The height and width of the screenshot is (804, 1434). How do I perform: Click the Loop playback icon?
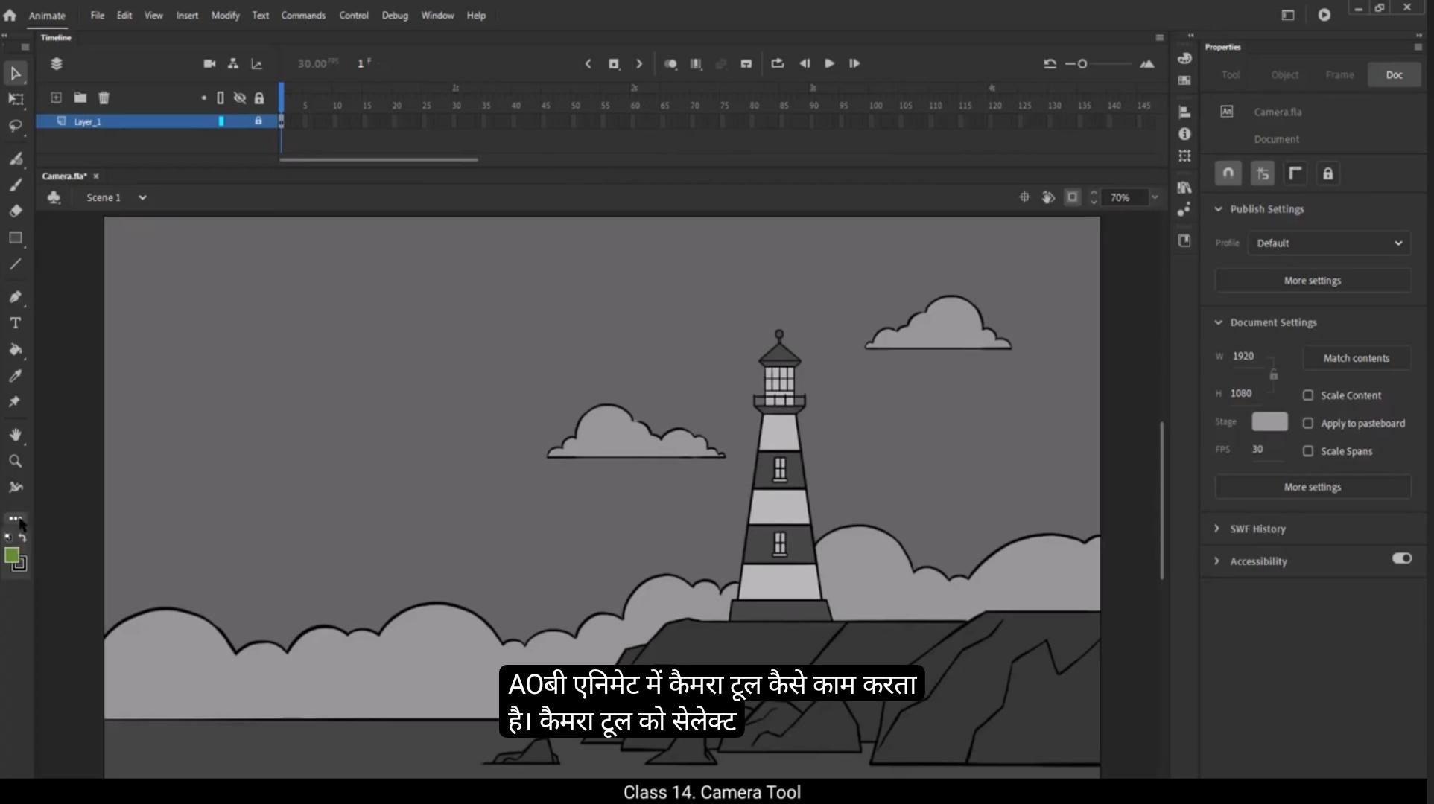pyautogui.click(x=777, y=63)
